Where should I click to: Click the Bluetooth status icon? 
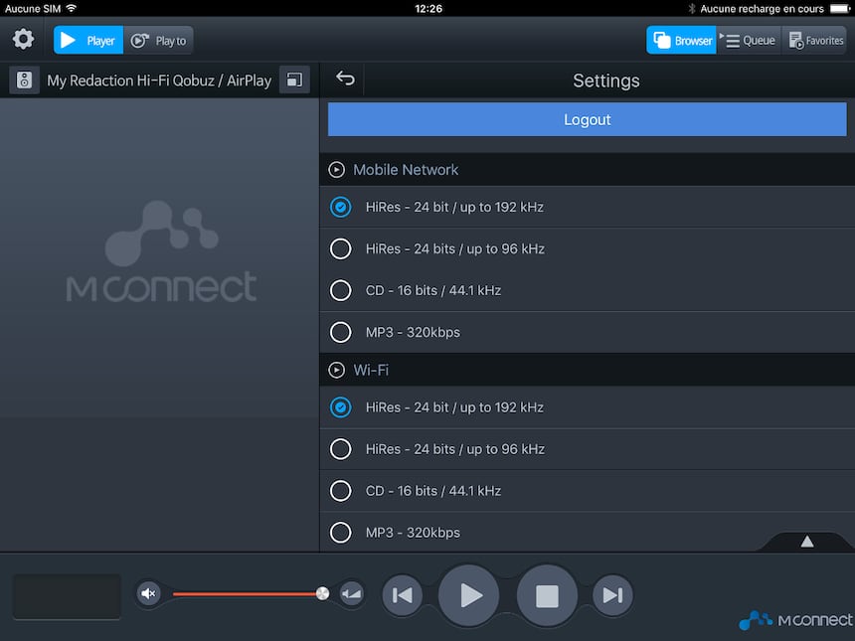[691, 8]
